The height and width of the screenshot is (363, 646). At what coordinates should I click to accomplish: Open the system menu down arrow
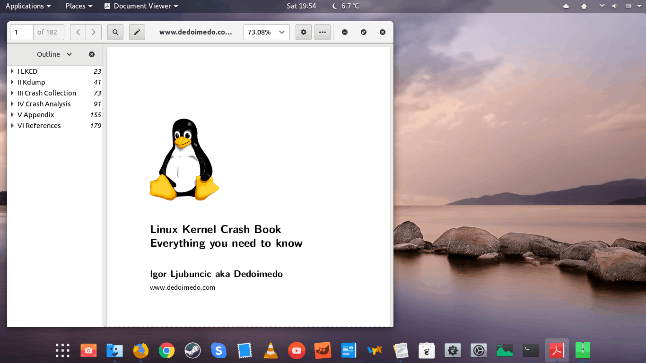click(638, 6)
